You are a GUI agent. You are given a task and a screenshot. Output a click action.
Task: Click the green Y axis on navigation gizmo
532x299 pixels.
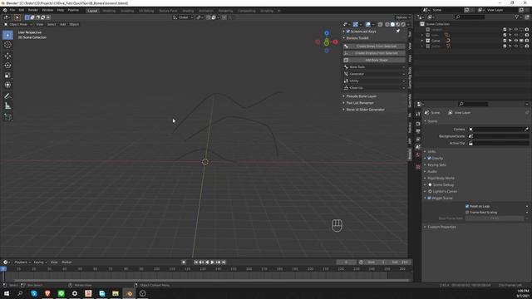(x=327, y=42)
